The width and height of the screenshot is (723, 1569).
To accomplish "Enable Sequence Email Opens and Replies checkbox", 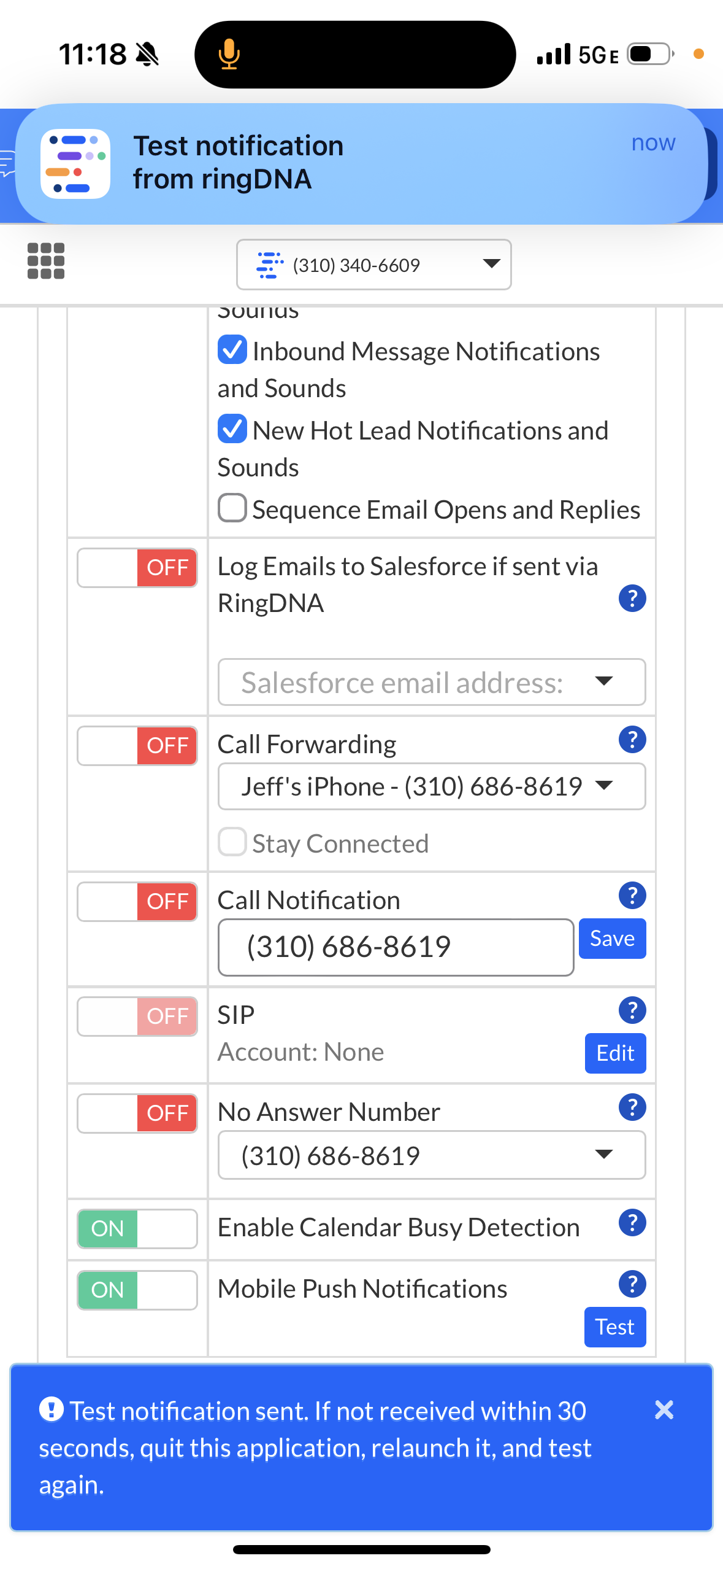I will [232, 508].
